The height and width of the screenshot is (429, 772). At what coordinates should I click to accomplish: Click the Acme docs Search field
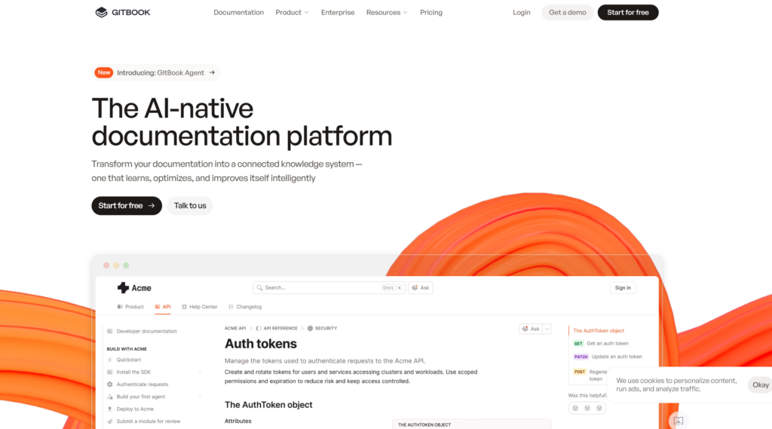[329, 288]
